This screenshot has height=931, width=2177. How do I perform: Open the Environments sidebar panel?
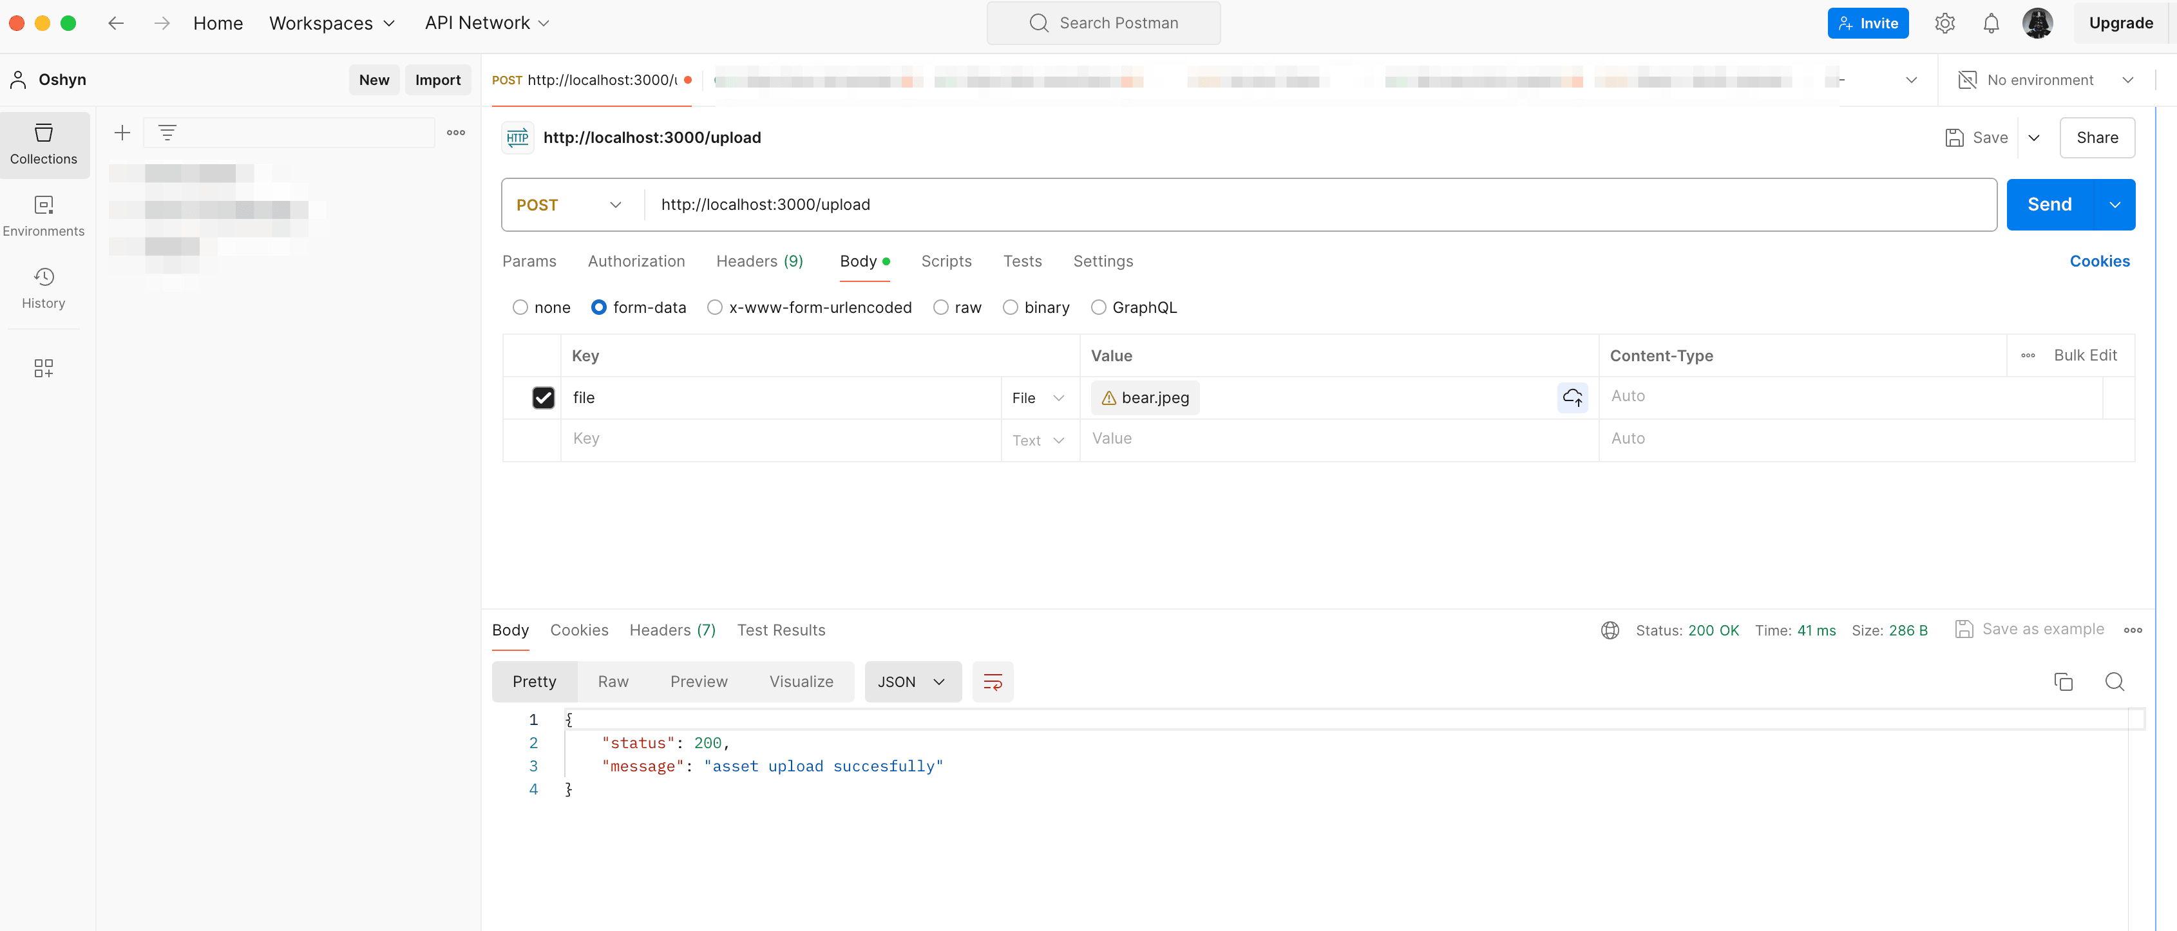pos(44,216)
